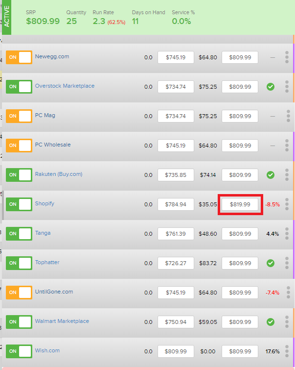Click the Wish.com 17.6% value
This screenshot has width=295, height=370.
click(272, 351)
